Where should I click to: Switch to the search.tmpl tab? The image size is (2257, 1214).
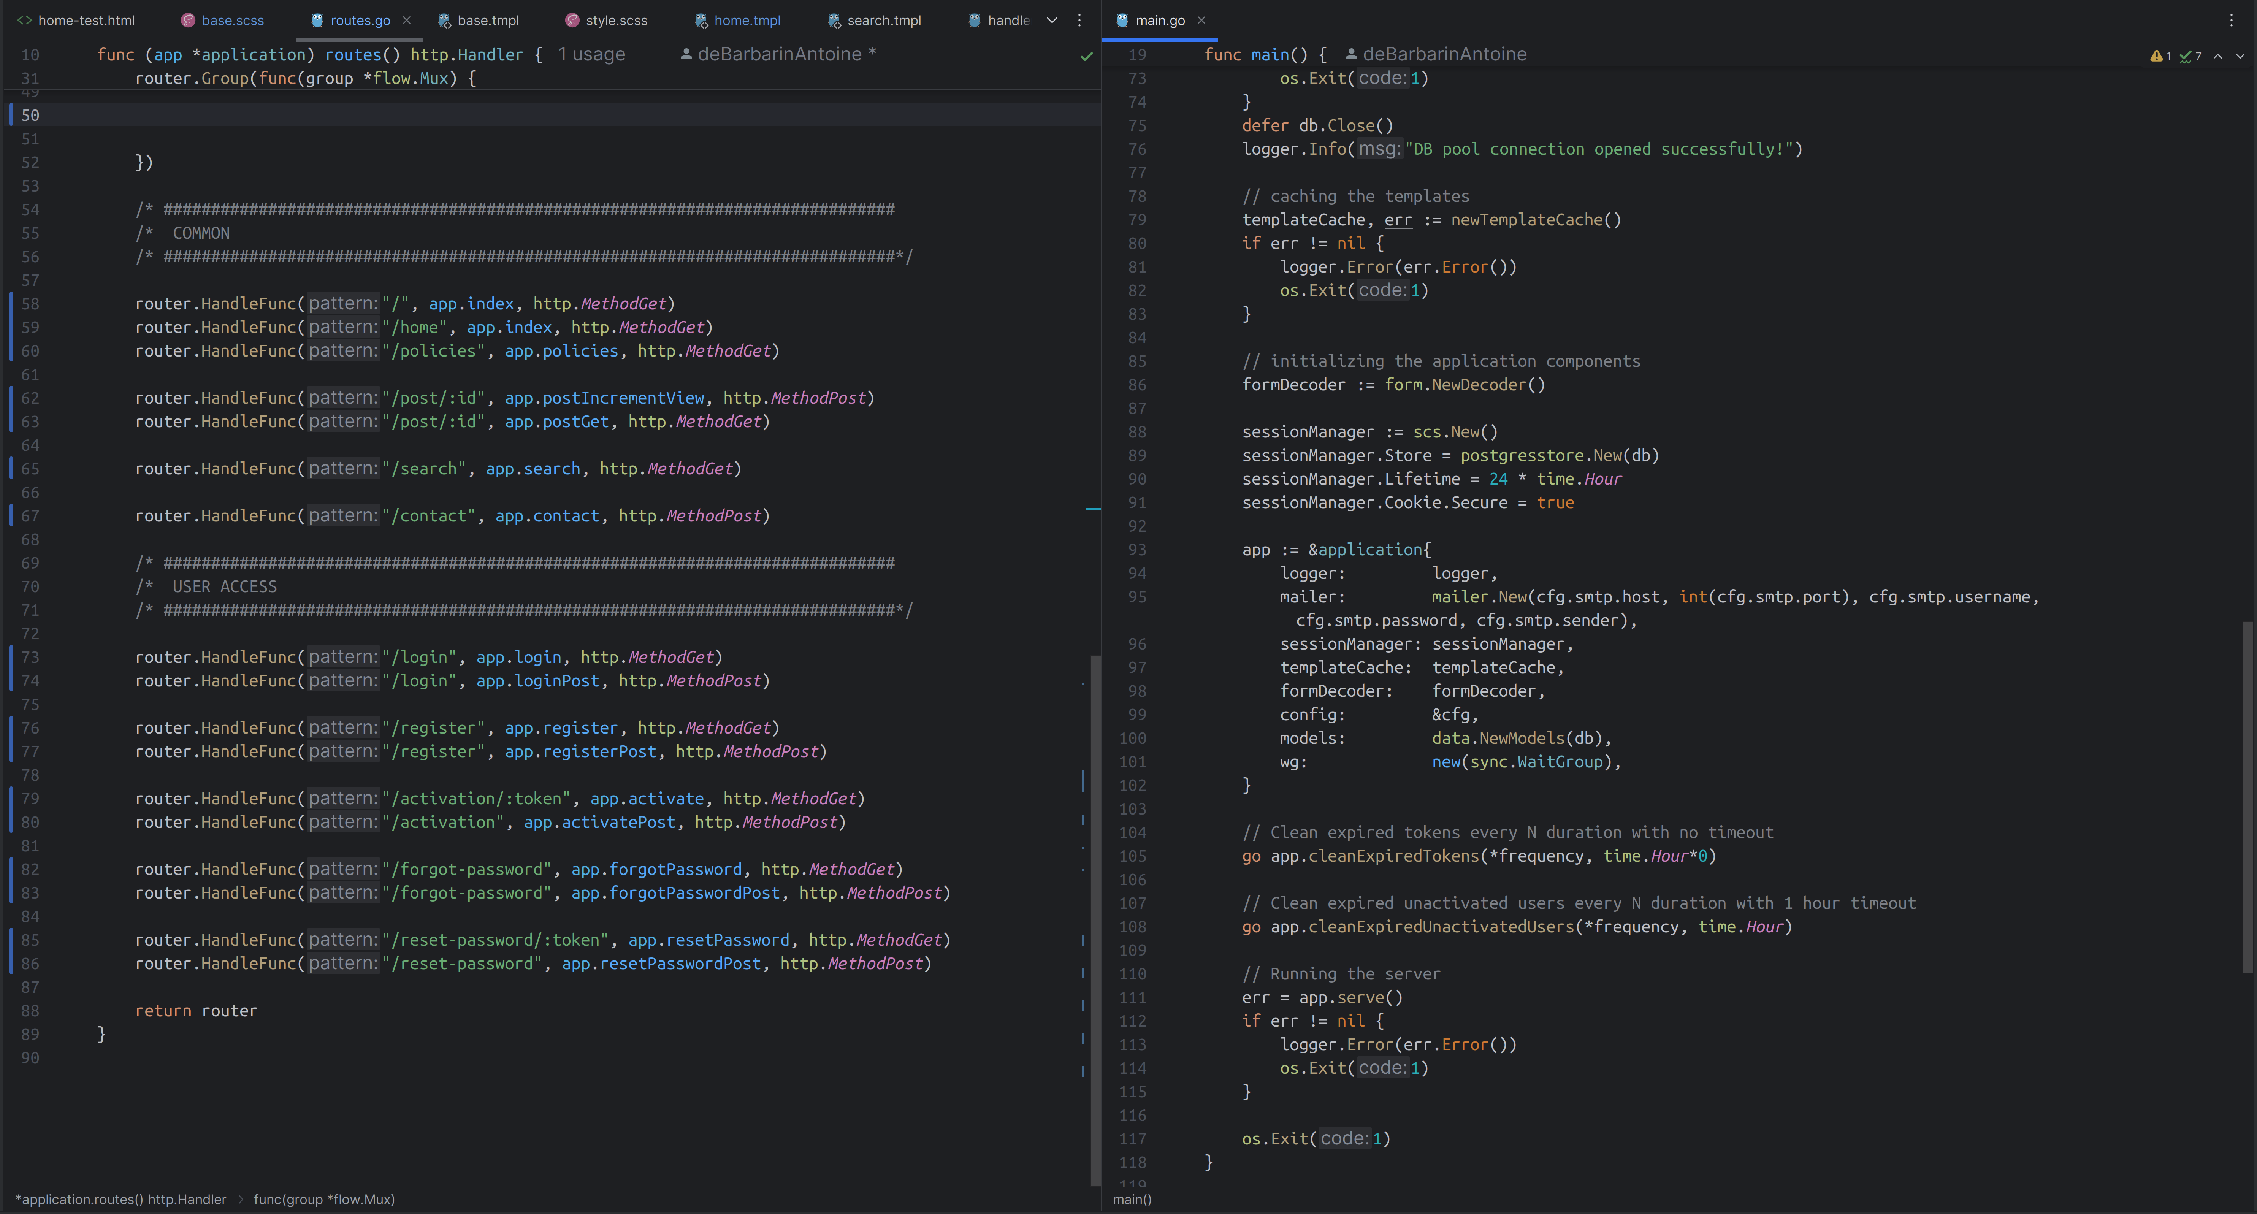tap(875, 20)
